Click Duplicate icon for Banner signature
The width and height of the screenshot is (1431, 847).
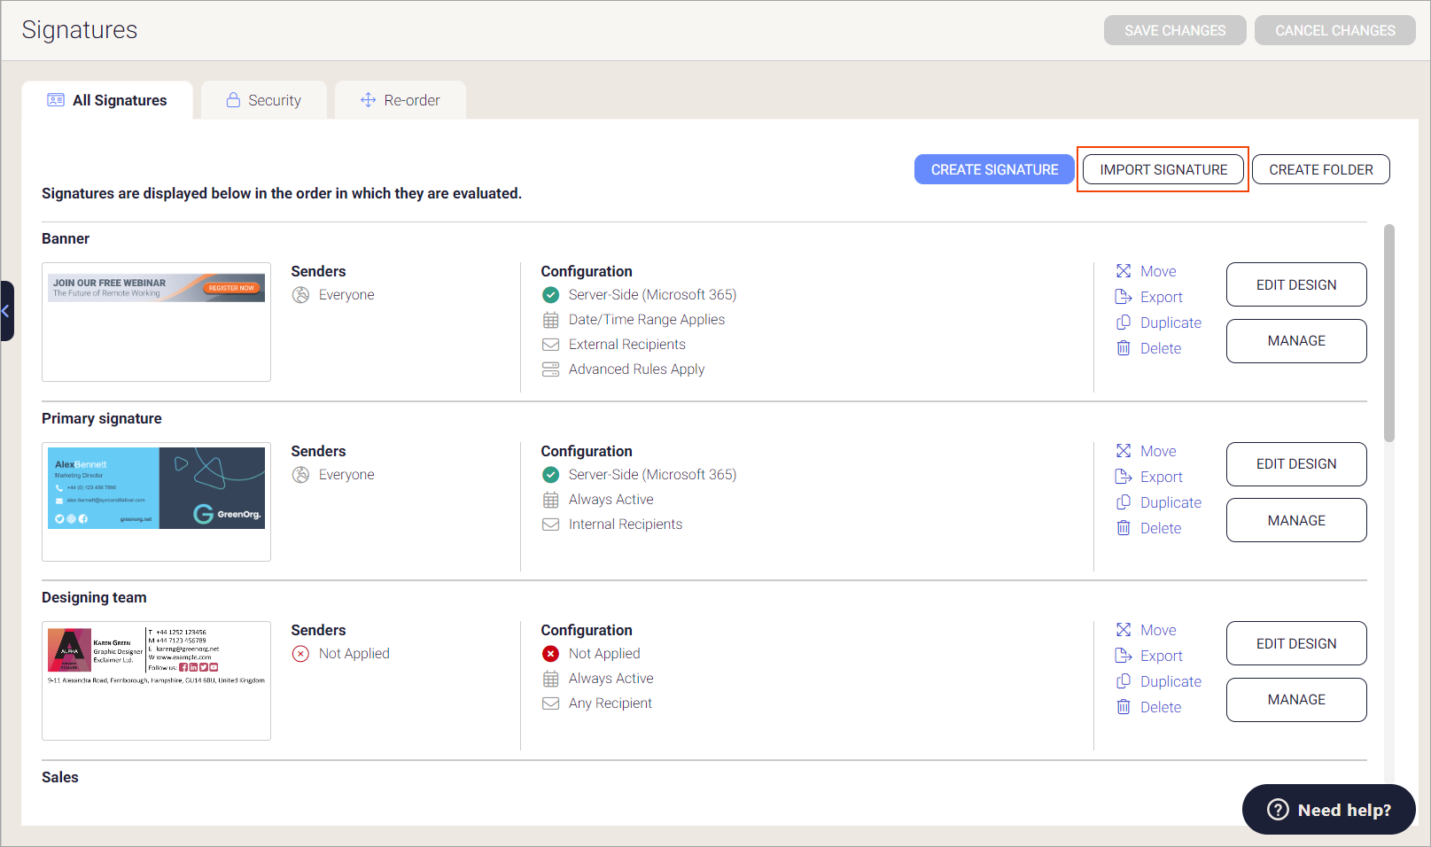[1124, 322]
